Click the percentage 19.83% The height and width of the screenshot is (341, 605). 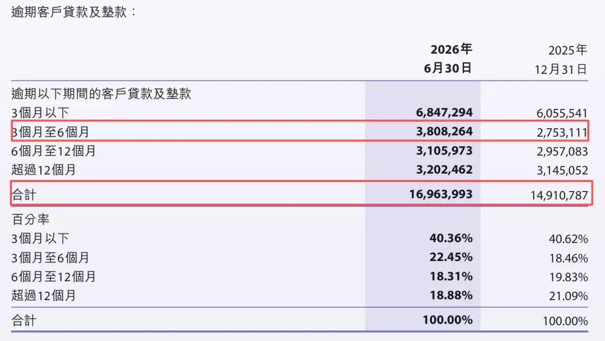569,277
